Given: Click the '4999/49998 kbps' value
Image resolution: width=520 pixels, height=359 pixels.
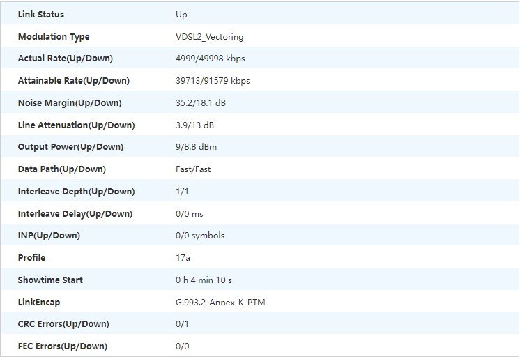Looking at the screenshot, I should click(211, 59).
